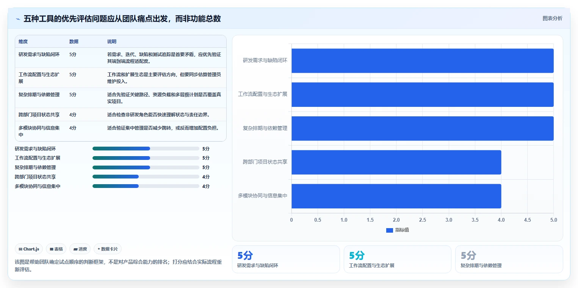This screenshot has width=578, height=288.
Task: Click the 数据 column header
Action: (74, 42)
